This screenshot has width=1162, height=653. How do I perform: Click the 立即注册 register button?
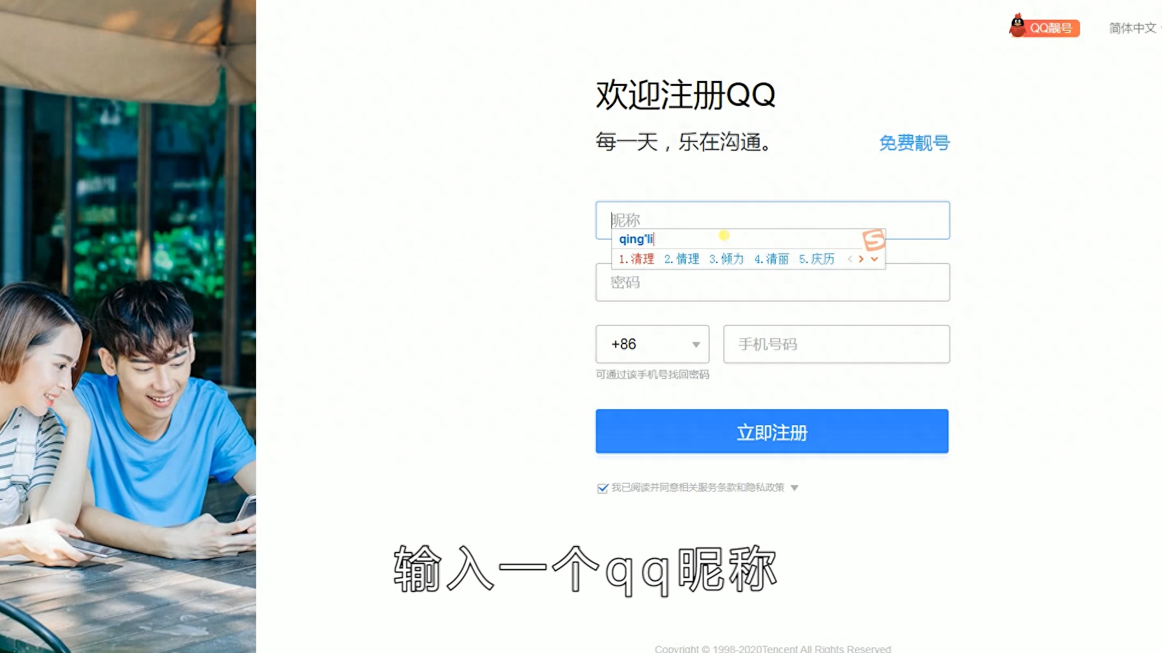[x=772, y=431]
